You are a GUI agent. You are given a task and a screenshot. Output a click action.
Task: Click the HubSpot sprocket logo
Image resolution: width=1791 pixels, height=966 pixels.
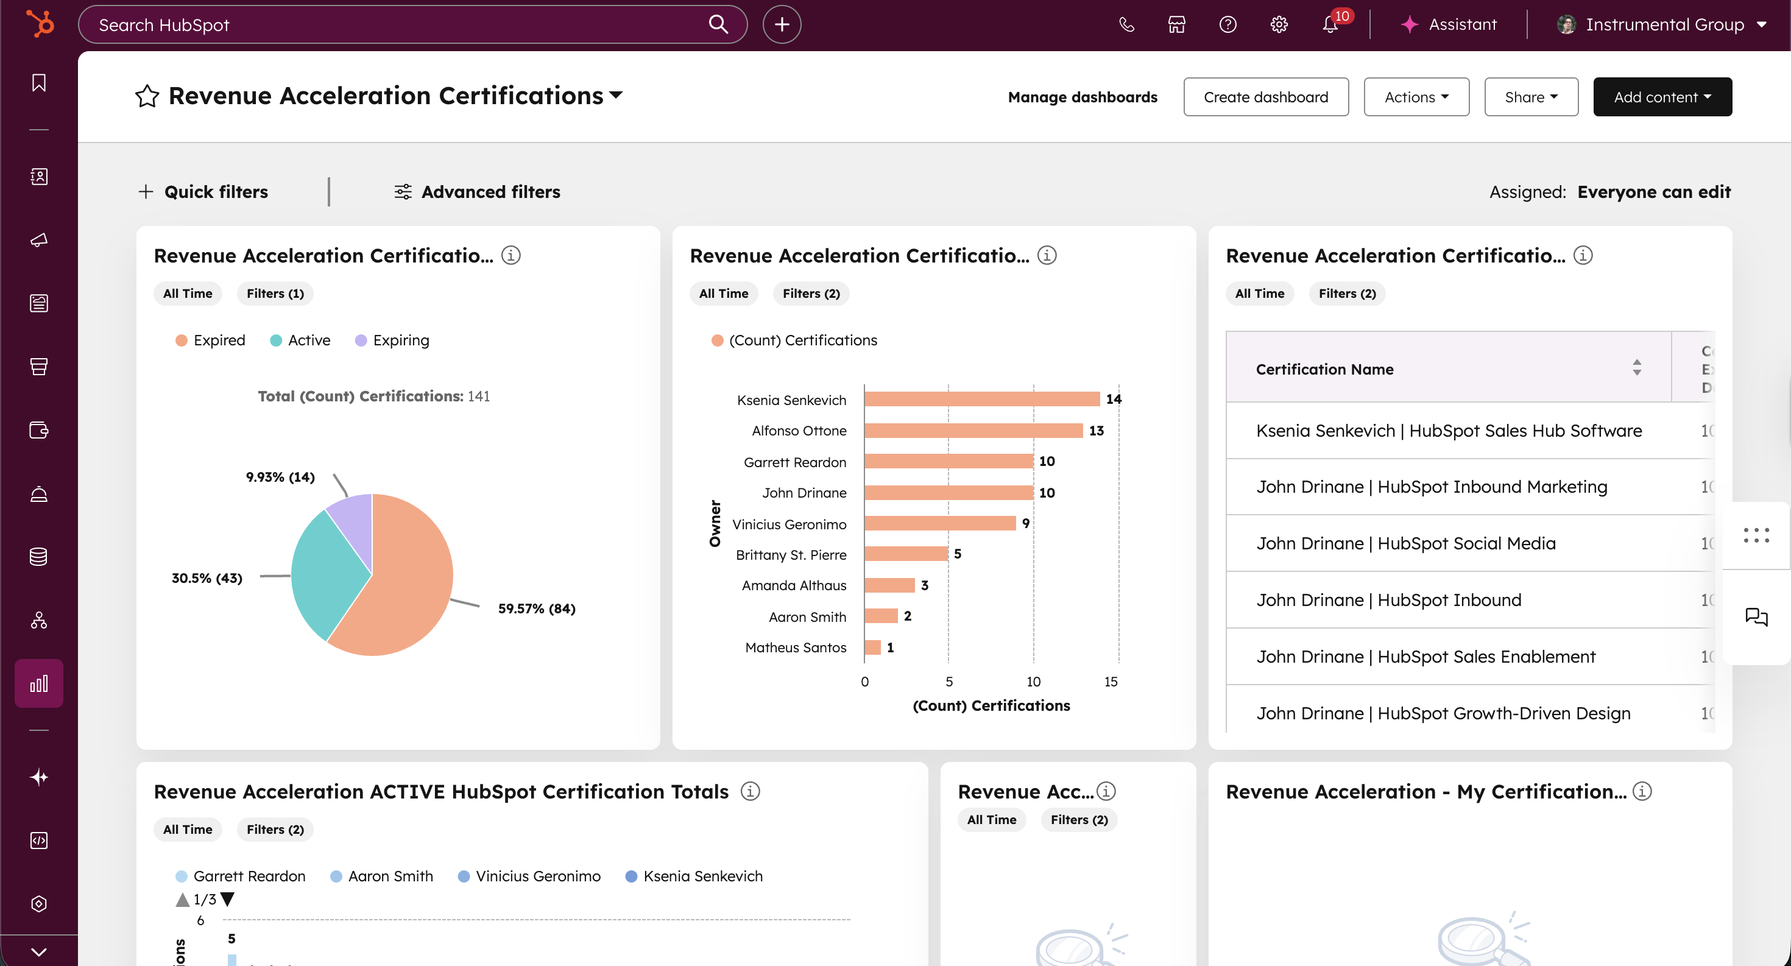pos(40,24)
